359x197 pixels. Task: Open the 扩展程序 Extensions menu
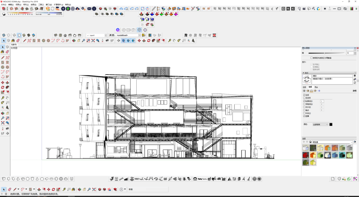(59, 5)
